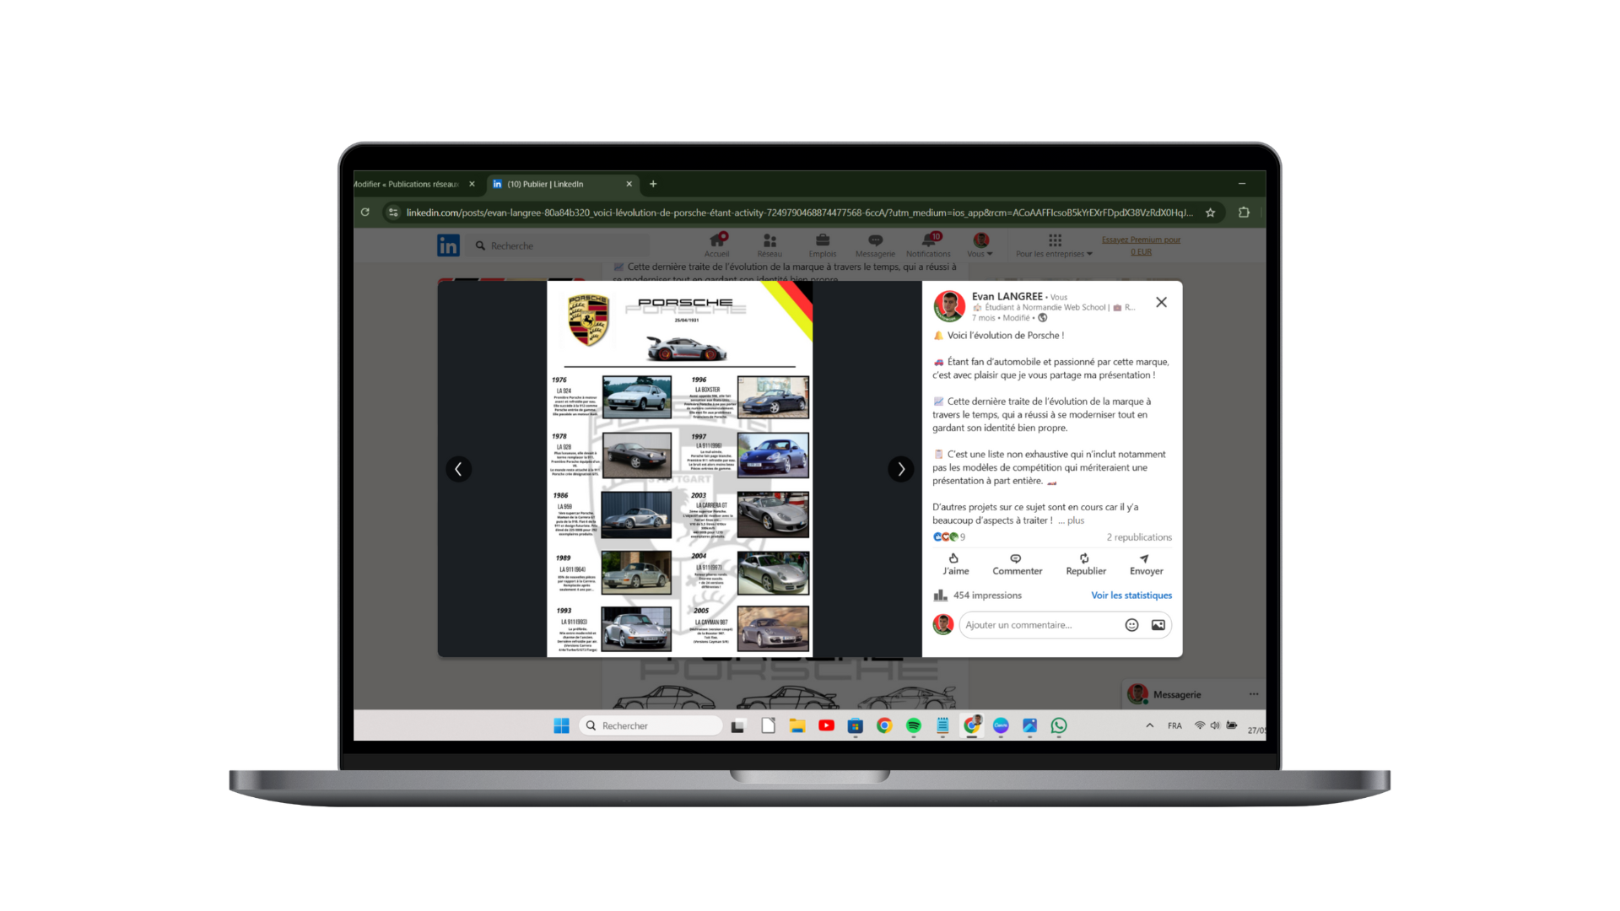1620x911 pixels.
Task: Expand the Messagerie chat panel
Action: point(1177,695)
